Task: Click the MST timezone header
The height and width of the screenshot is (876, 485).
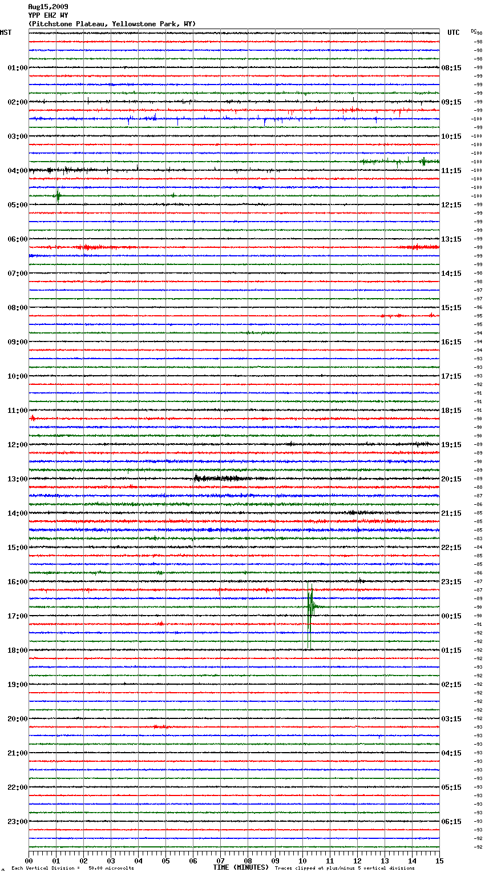Action: [6, 33]
